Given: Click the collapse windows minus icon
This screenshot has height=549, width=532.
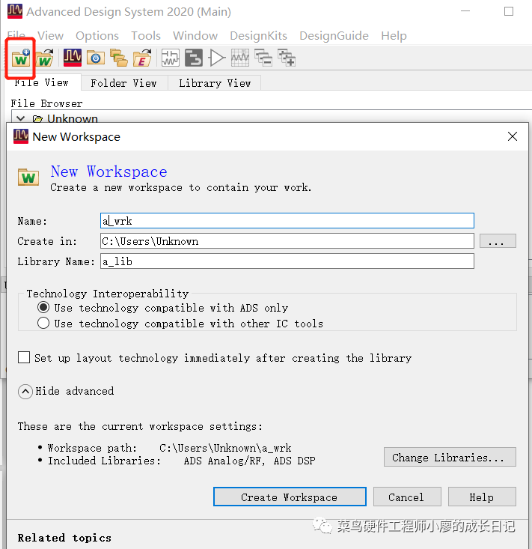Looking at the screenshot, I should (x=263, y=58).
